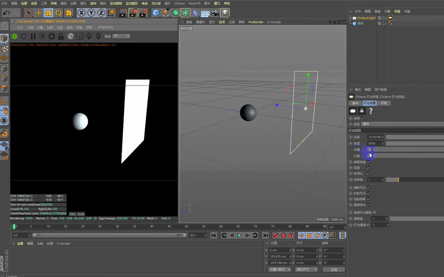Click the question mark help button in attributes

coord(371,110)
